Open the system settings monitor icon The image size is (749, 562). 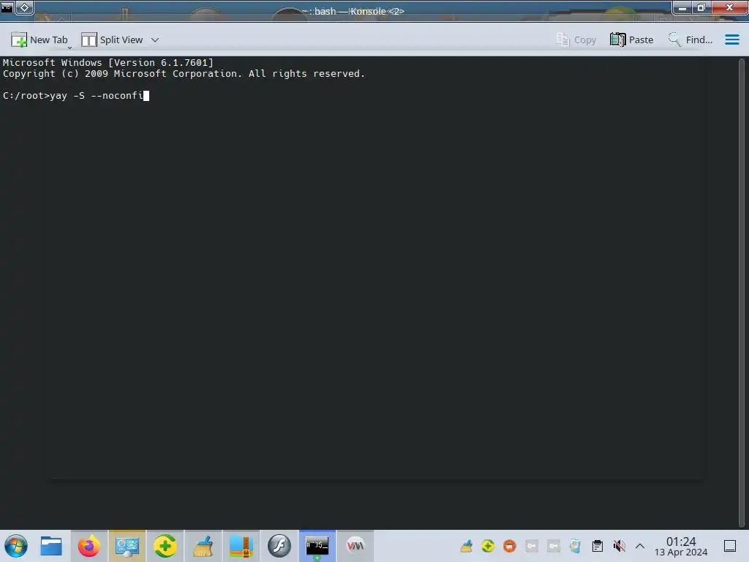tap(127, 546)
